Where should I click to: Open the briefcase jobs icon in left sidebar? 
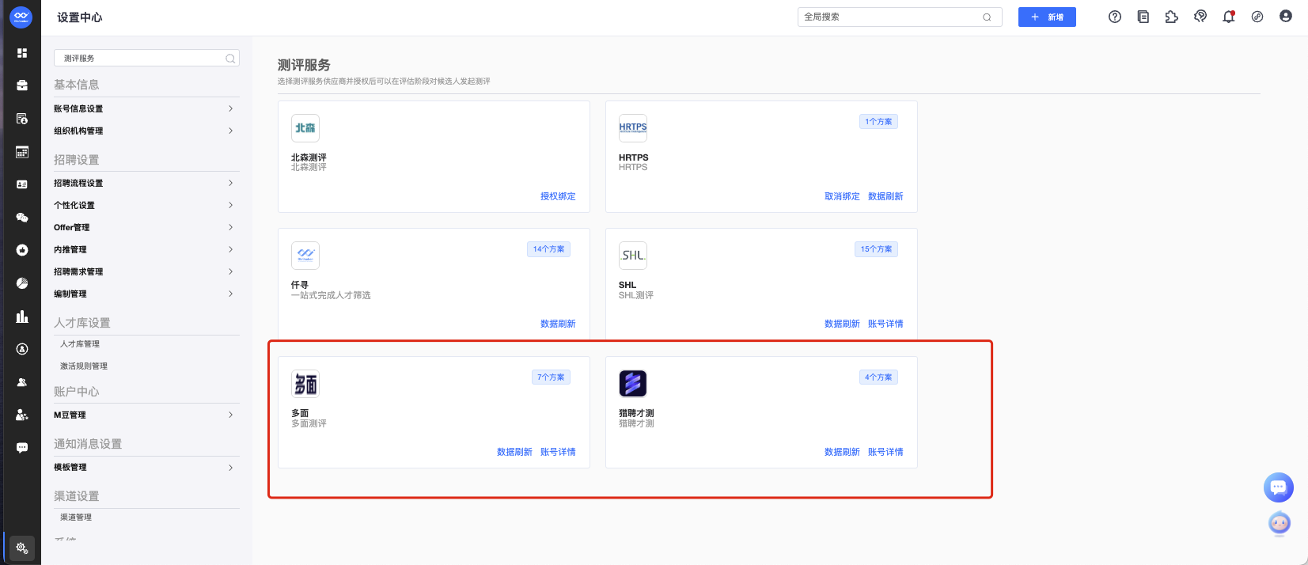(22, 85)
